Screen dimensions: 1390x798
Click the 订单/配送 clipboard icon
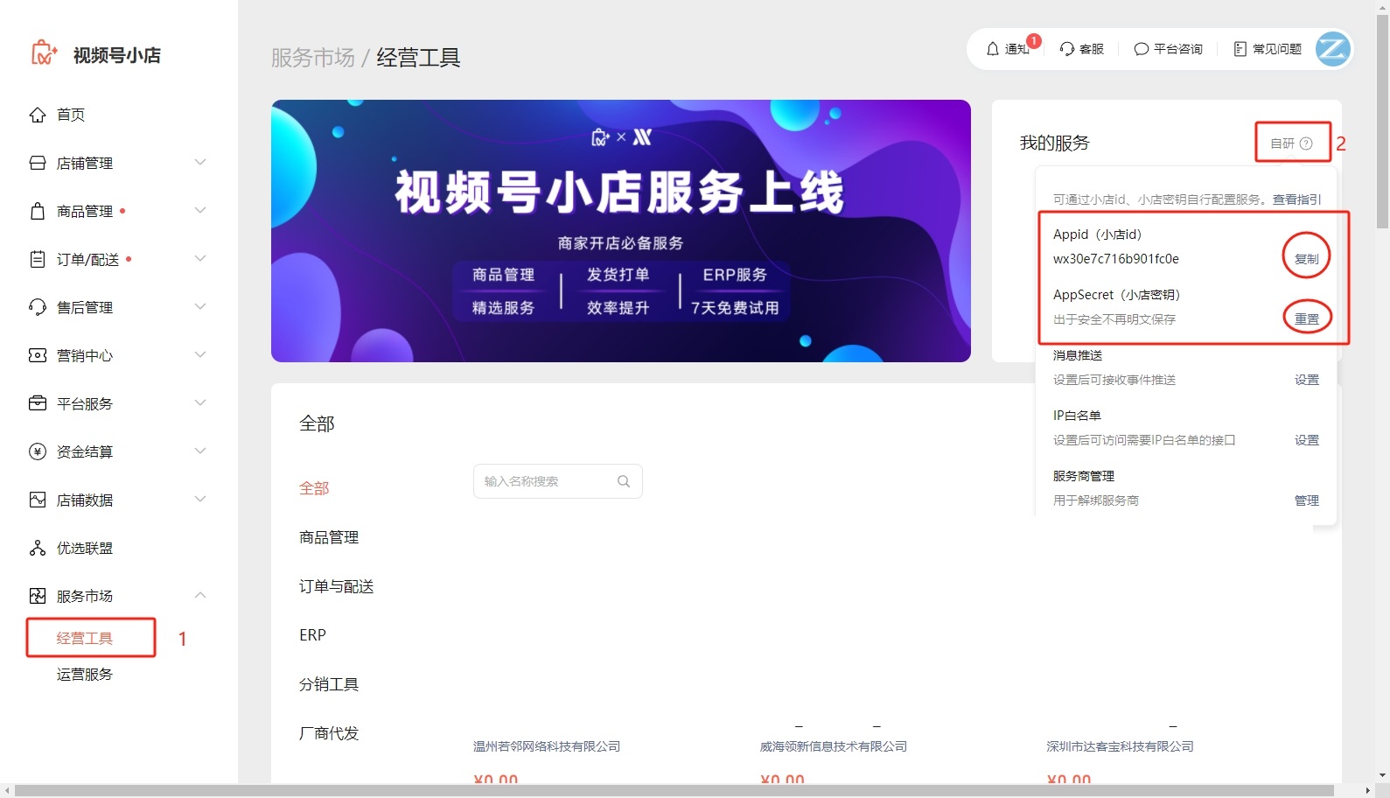(38, 259)
